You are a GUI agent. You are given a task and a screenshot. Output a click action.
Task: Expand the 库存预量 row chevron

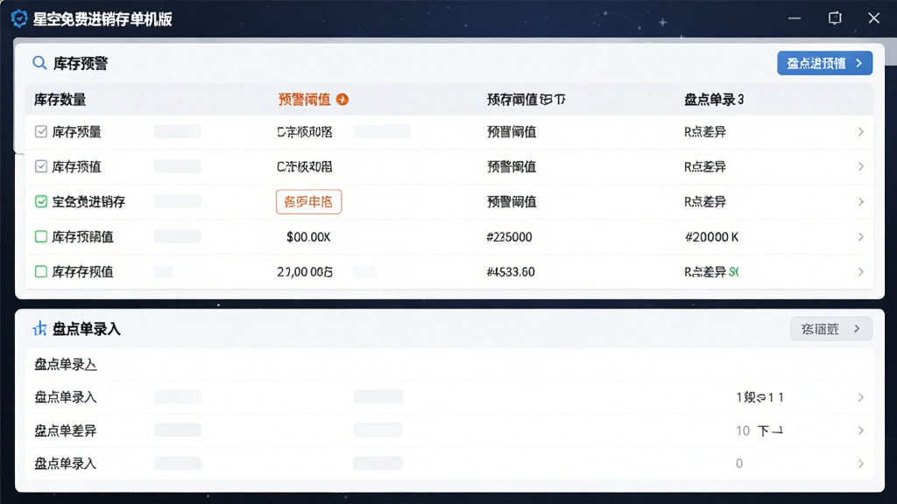click(x=860, y=132)
